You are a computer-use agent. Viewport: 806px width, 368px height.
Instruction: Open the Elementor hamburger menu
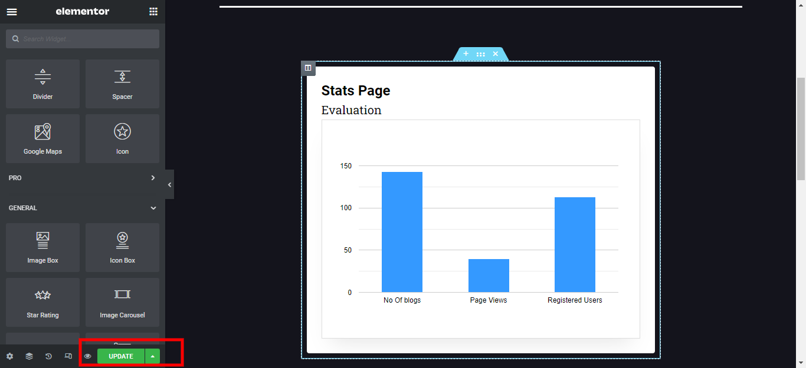12,12
